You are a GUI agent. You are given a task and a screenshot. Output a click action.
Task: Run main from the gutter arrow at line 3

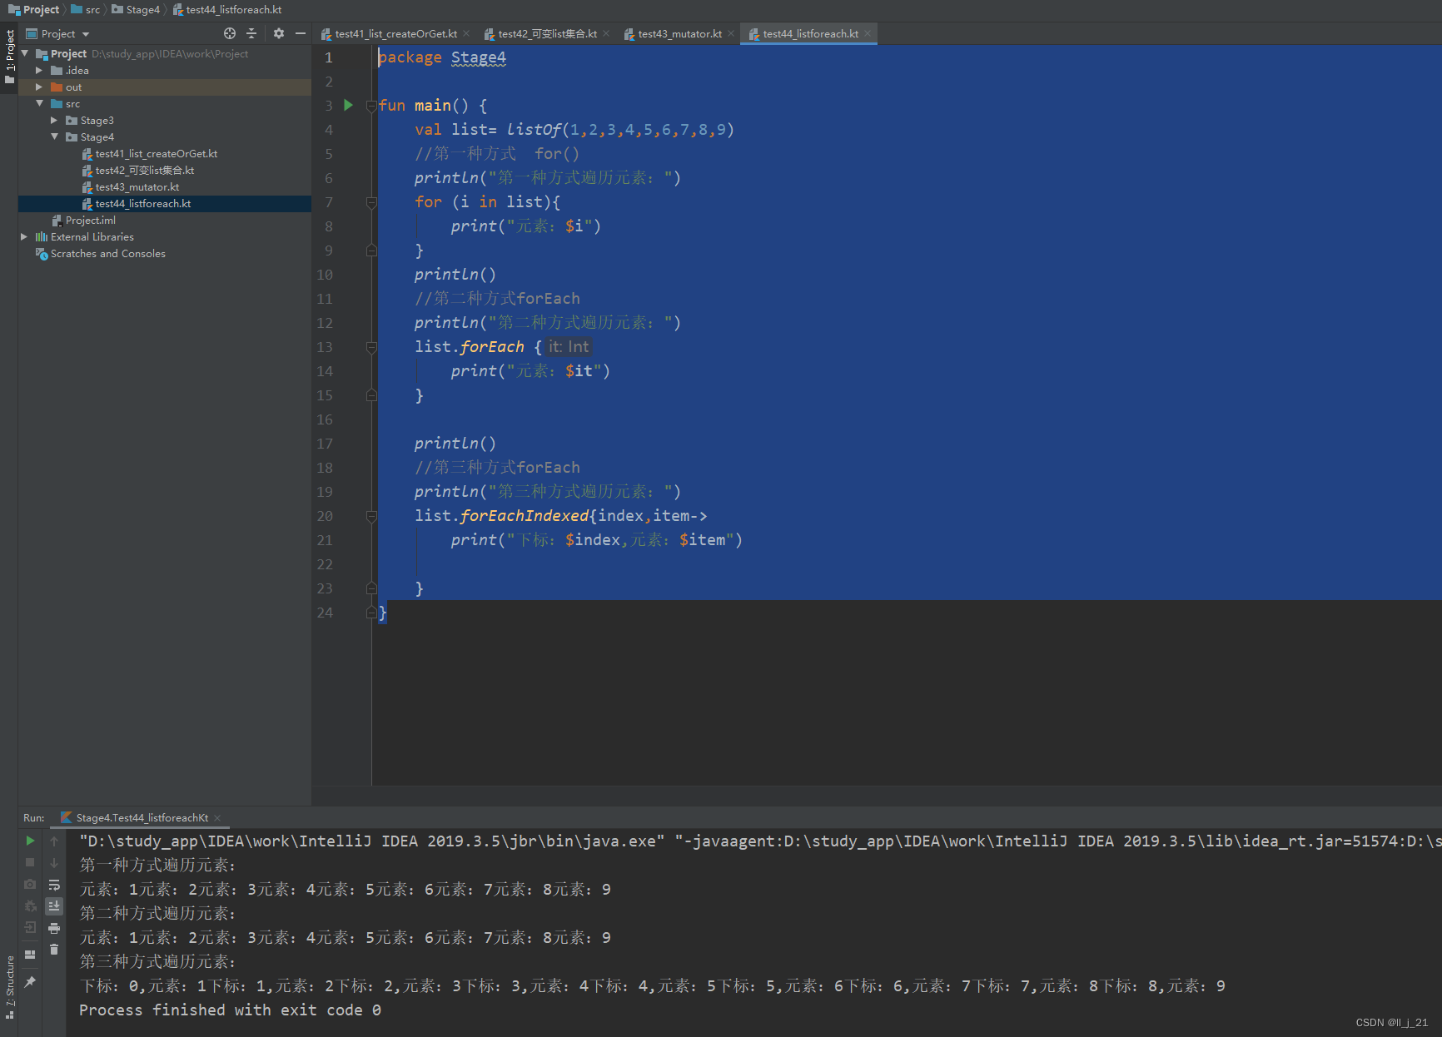point(349,106)
